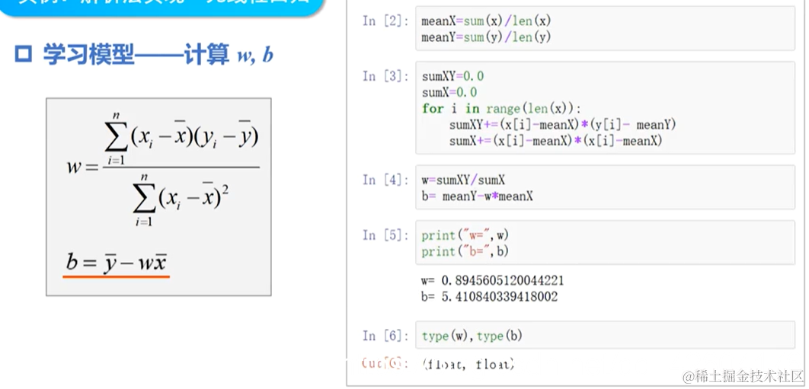Click output value 'b= 5.410840339418002'

(x=488, y=297)
